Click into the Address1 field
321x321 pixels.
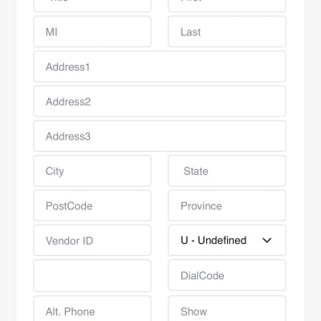click(x=160, y=67)
